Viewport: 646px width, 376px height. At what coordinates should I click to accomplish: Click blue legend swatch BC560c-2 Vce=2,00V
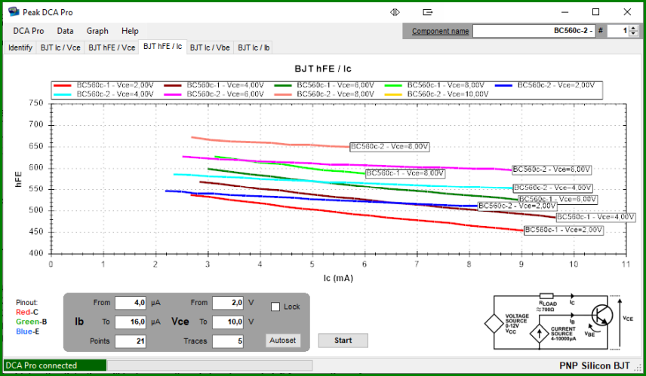[503, 85]
